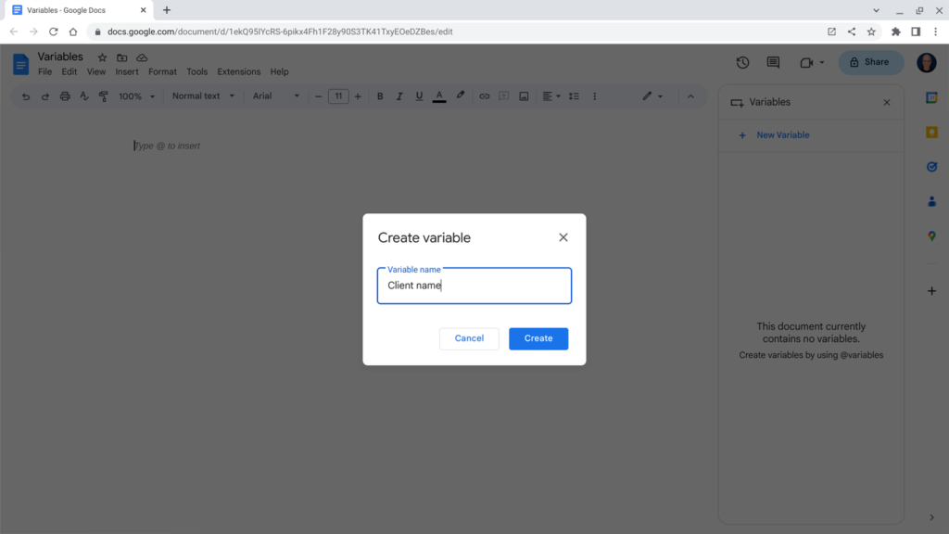
Task: Open the Arial font family dropdown
Action: coord(272,95)
